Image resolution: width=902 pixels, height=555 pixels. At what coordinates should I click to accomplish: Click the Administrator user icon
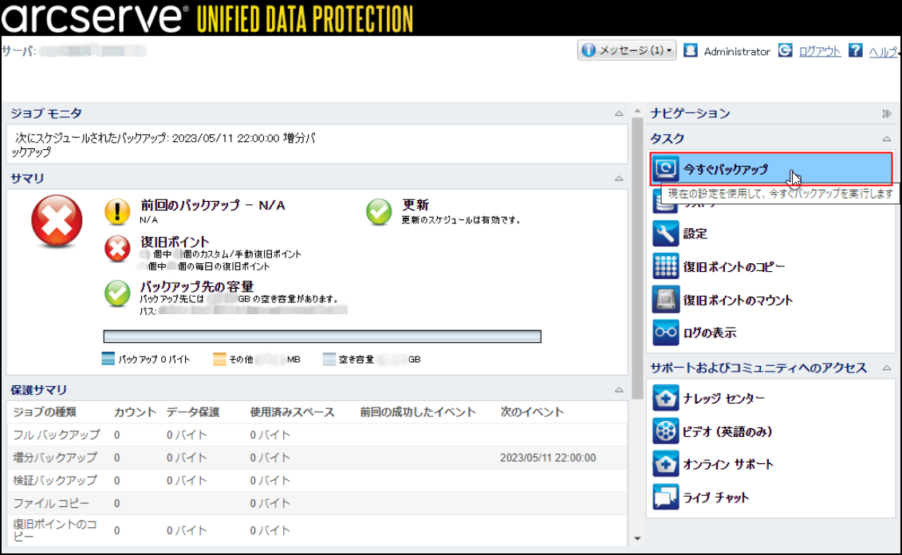click(691, 50)
